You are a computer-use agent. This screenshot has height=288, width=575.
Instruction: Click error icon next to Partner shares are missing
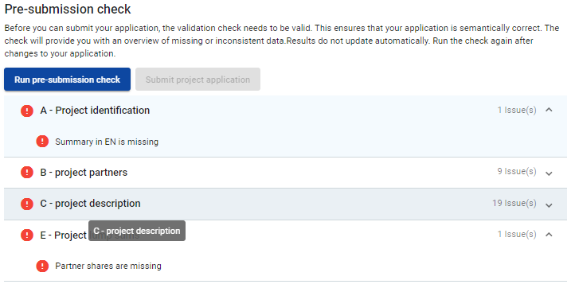point(42,266)
